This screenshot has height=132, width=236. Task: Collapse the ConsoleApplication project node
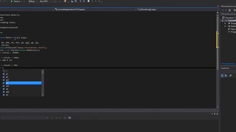(x=223, y=21)
